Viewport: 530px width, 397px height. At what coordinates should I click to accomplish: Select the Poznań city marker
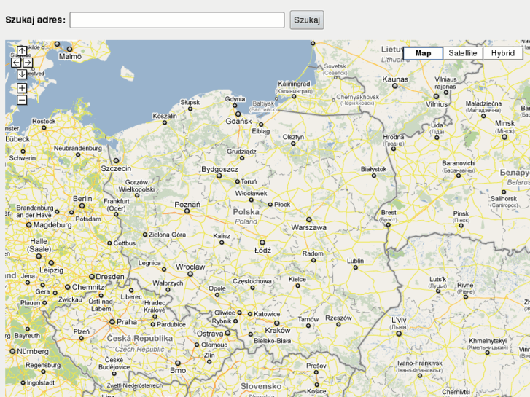(187, 211)
